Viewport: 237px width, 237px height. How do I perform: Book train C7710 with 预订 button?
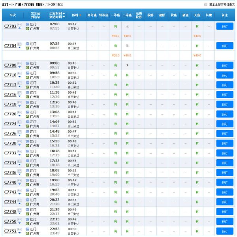click(225, 75)
